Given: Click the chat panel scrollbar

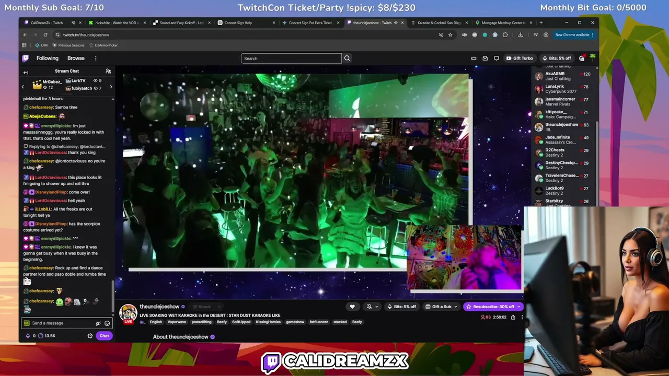Looking at the screenshot, I should coord(113,295).
